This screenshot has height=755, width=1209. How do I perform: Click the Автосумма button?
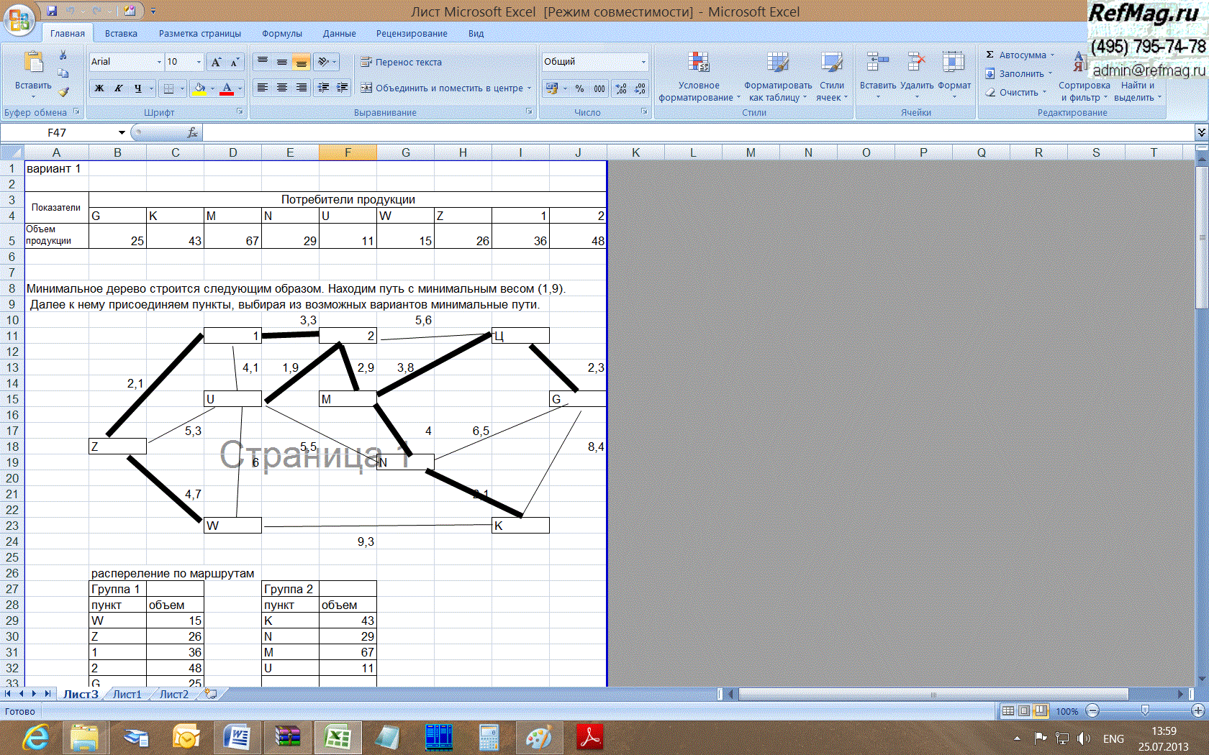(x=1020, y=55)
